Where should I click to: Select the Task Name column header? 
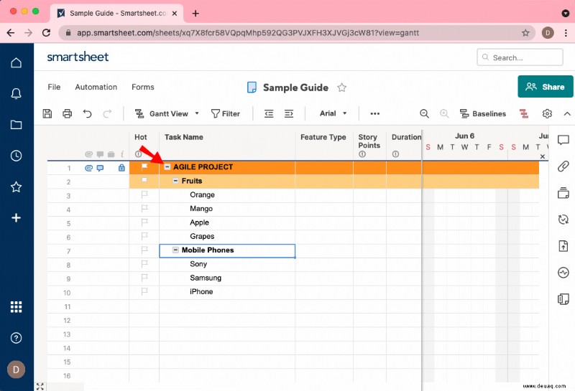point(227,145)
